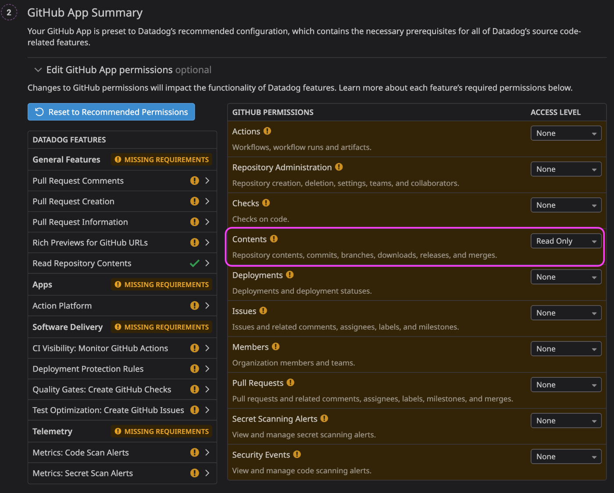This screenshot has height=493, width=614.
Task: Open the Contents Read Only dropdown
Action: click(x=566, y=241)
